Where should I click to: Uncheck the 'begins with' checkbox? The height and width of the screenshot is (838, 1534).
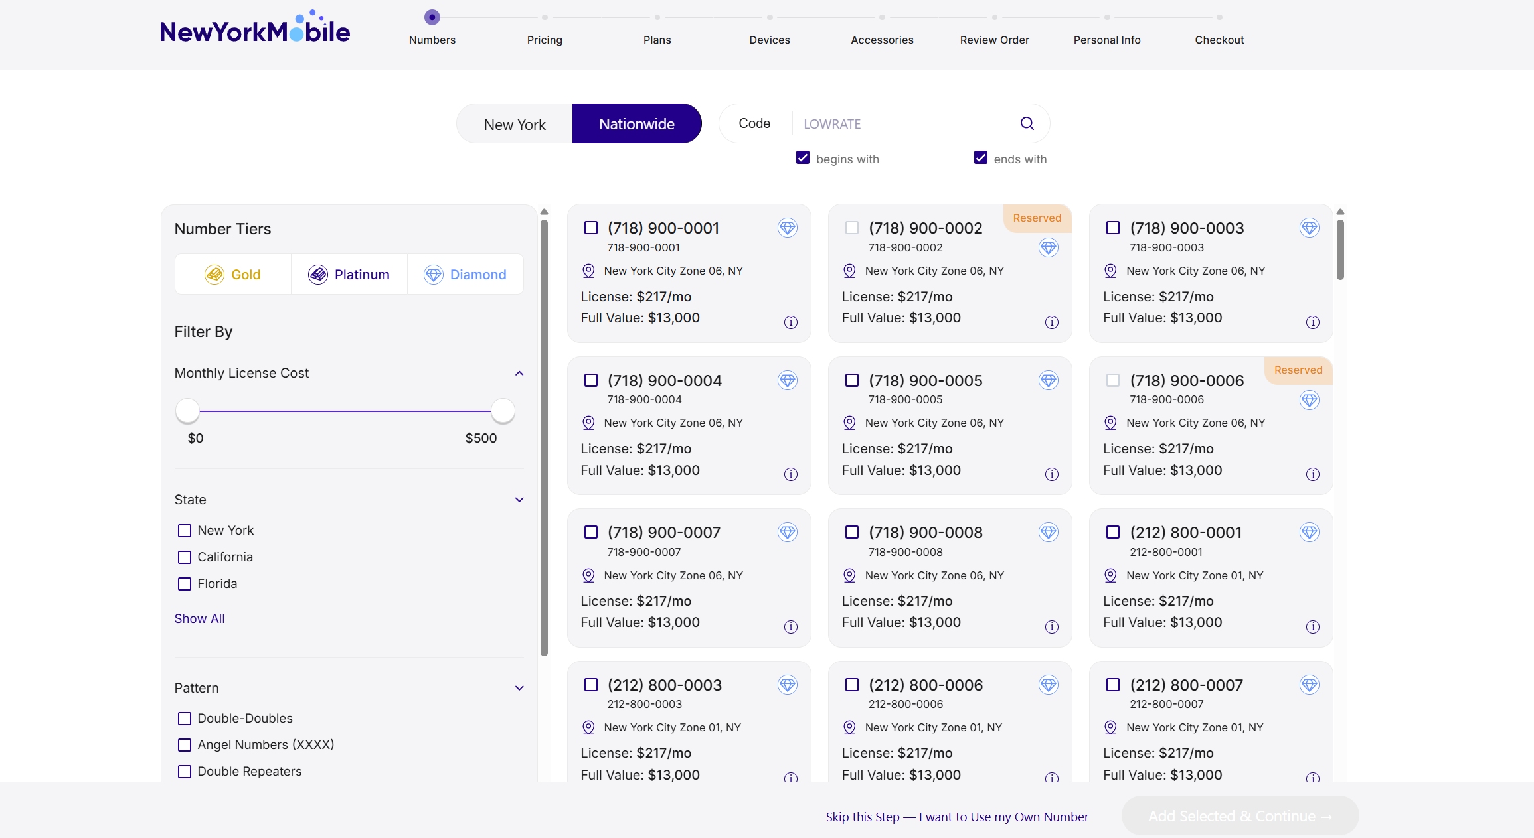coord(803,158)
